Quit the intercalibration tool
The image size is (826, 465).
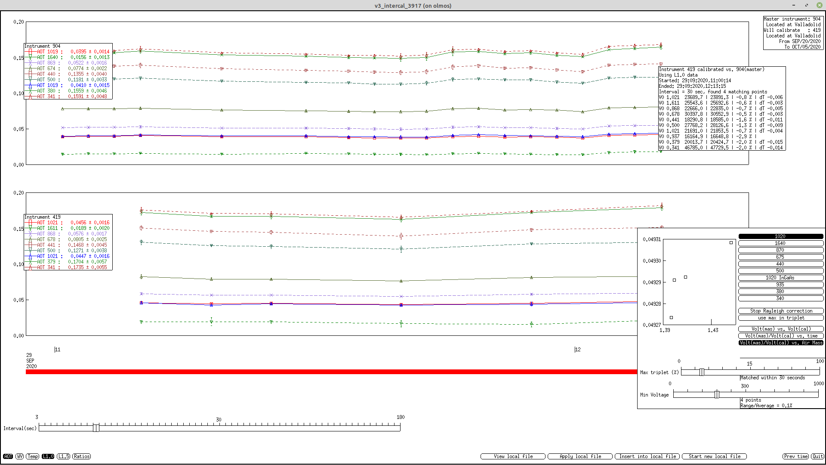click(x=817, y=456)
